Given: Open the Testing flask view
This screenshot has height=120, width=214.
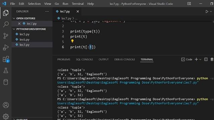Looking at the screenshot, I should coord(6,71).
